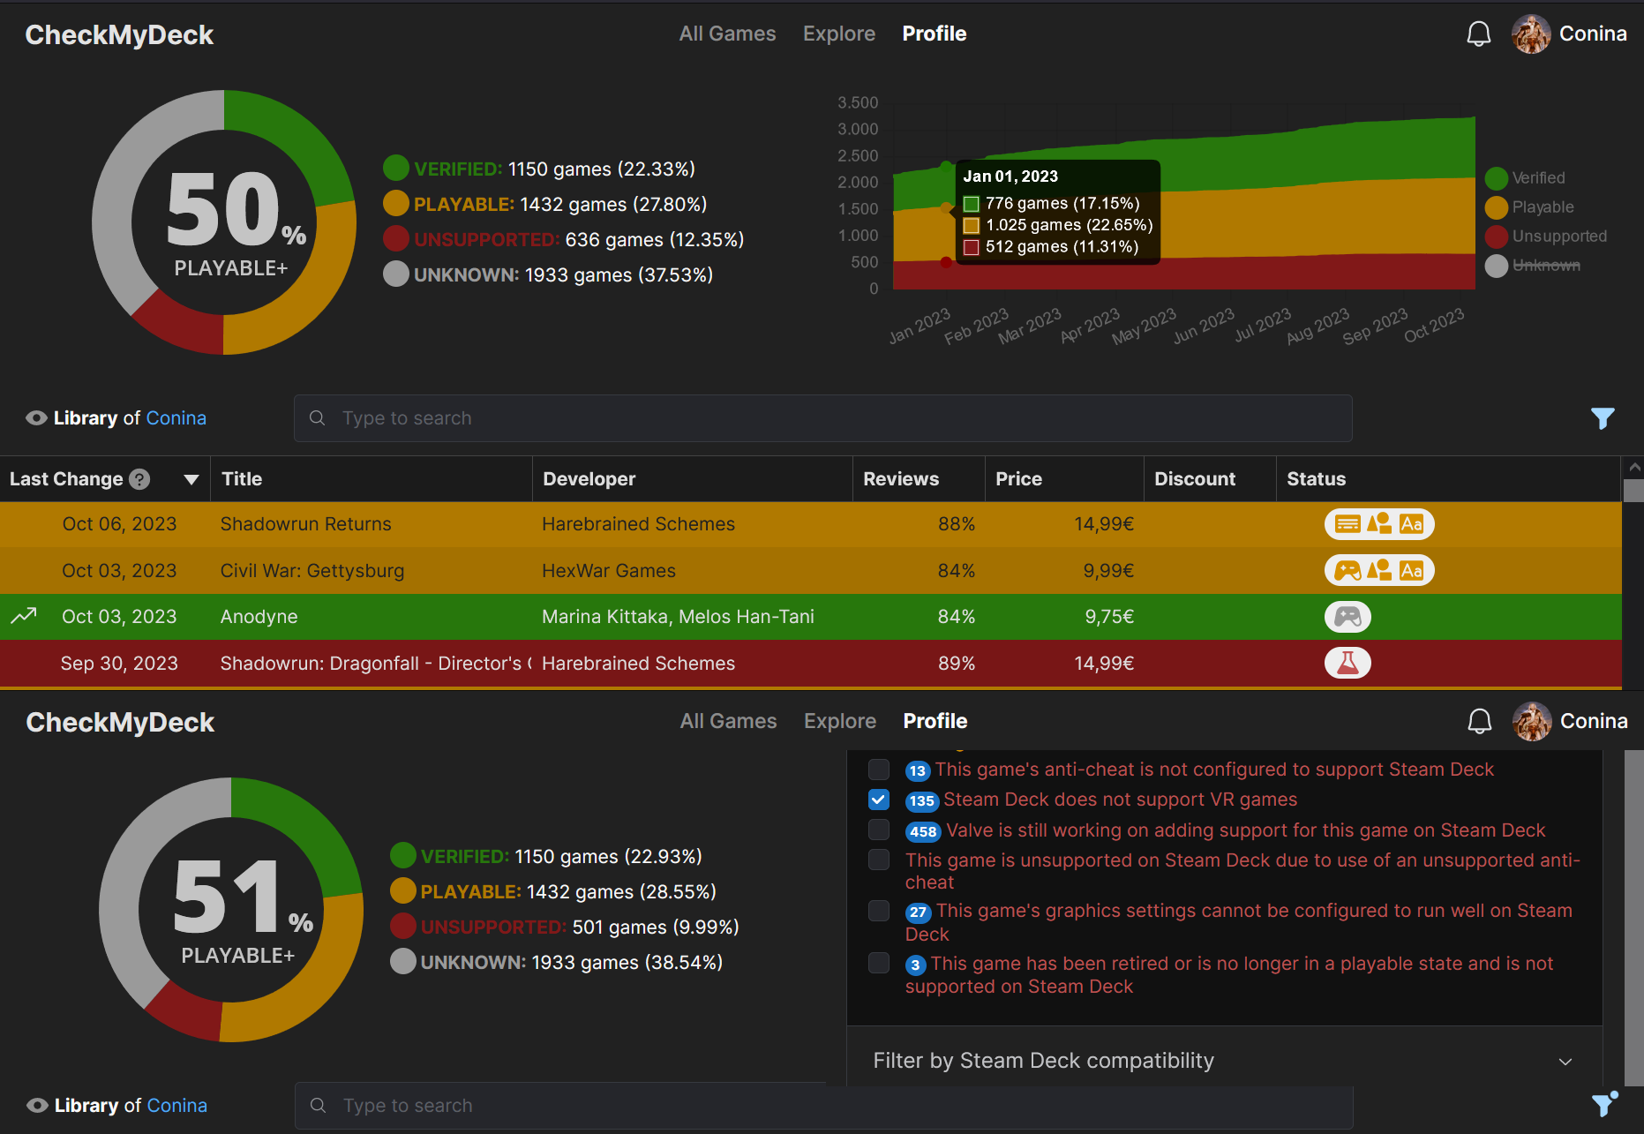Focus the top Type to search field

(x=822, y=418)
